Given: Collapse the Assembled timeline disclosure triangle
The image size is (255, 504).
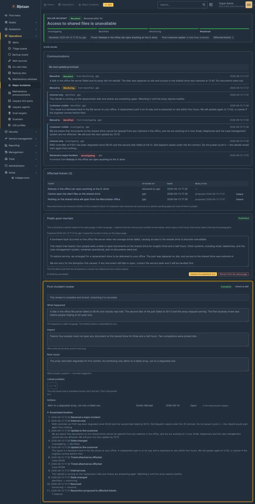Looking at the screenshot, I should (48, 412).
